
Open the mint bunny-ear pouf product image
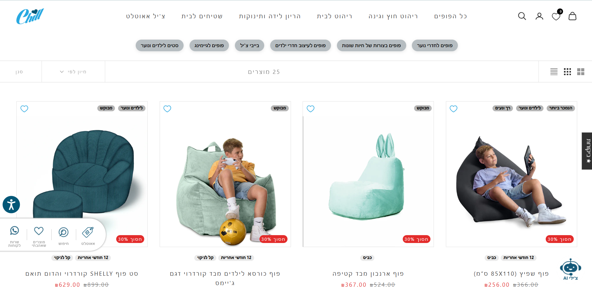click(368, 174)
